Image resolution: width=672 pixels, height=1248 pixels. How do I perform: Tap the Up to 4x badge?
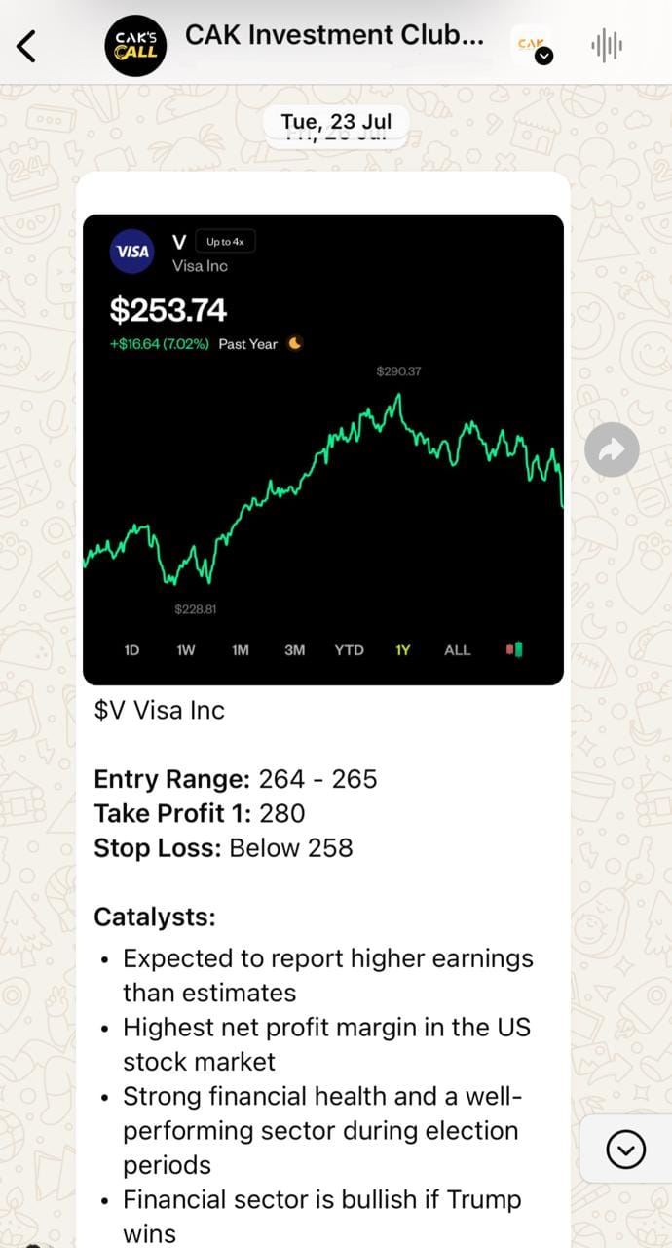click(x=225, y=242)
